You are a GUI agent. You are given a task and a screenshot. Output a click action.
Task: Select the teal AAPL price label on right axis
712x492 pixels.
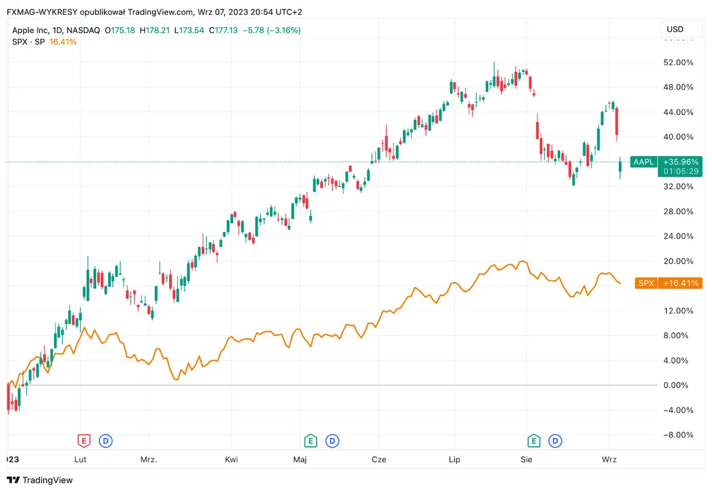tap(643, 161)
